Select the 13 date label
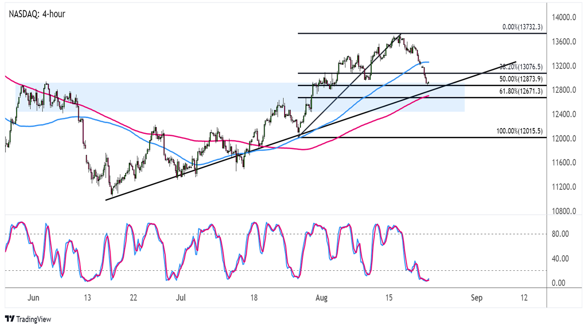 [x=87, y=298]
